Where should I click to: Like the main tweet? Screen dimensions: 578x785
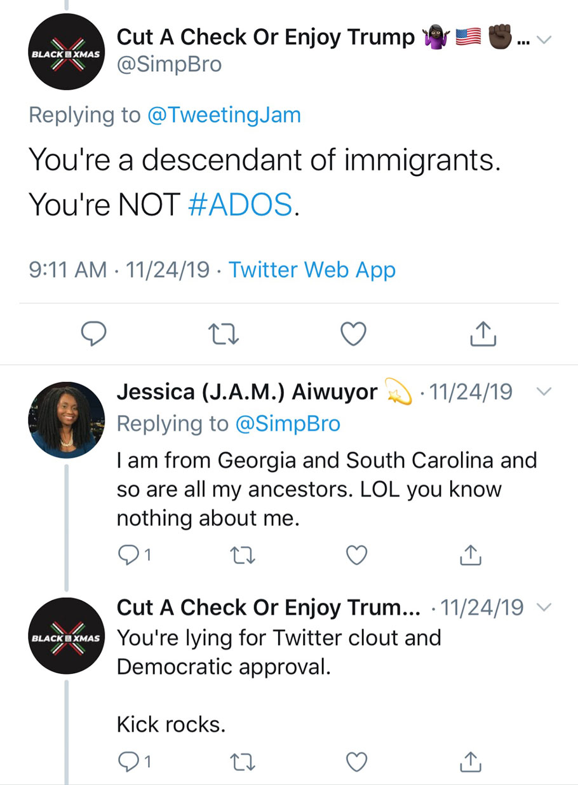[353, 333]
